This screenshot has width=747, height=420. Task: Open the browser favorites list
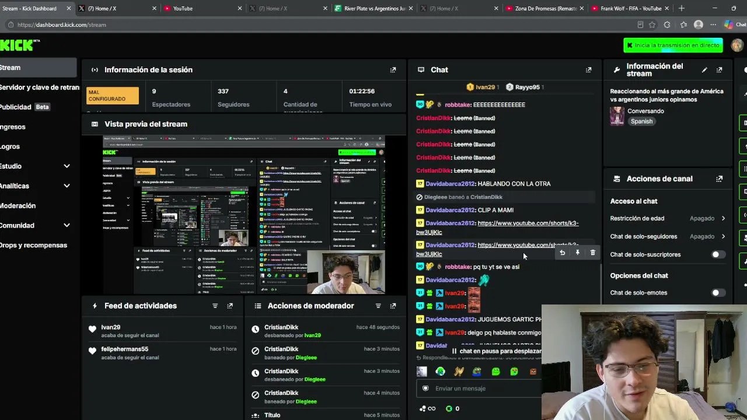tap(683, 24)
